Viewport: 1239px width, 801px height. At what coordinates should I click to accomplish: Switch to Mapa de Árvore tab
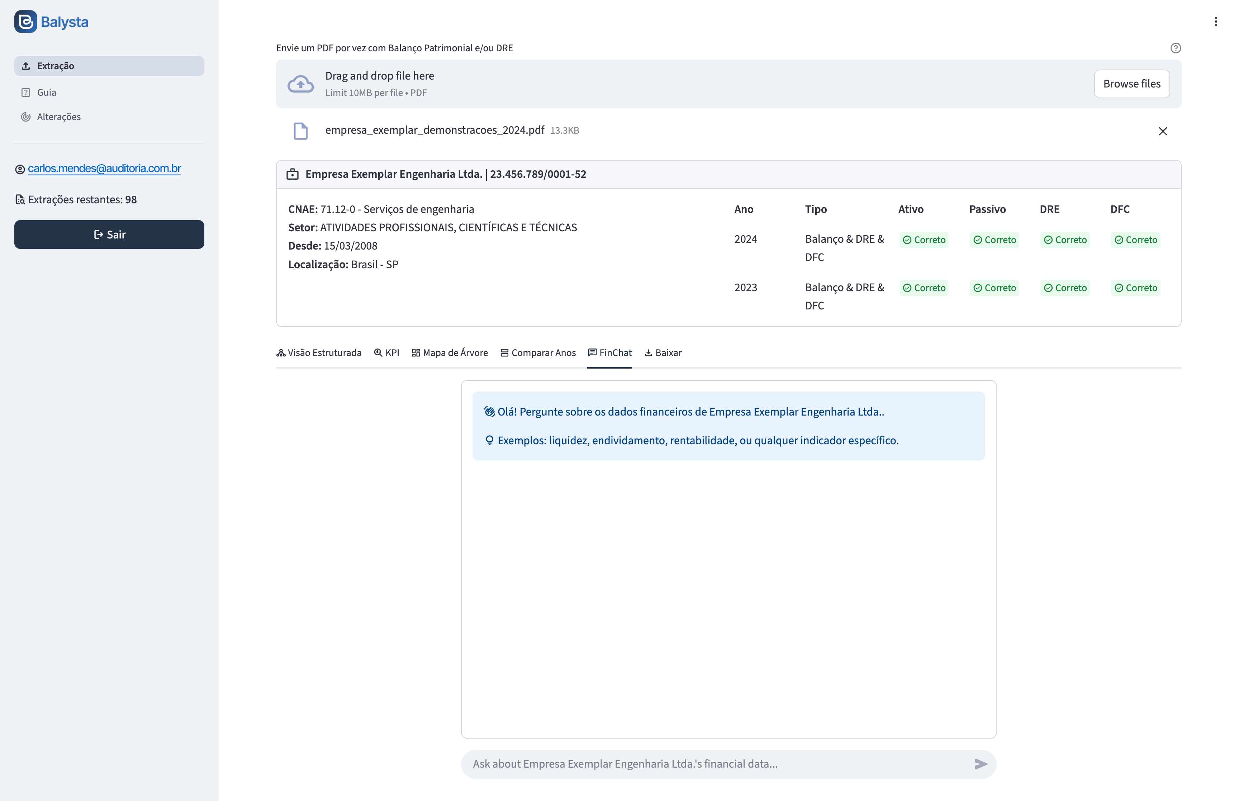450,353
